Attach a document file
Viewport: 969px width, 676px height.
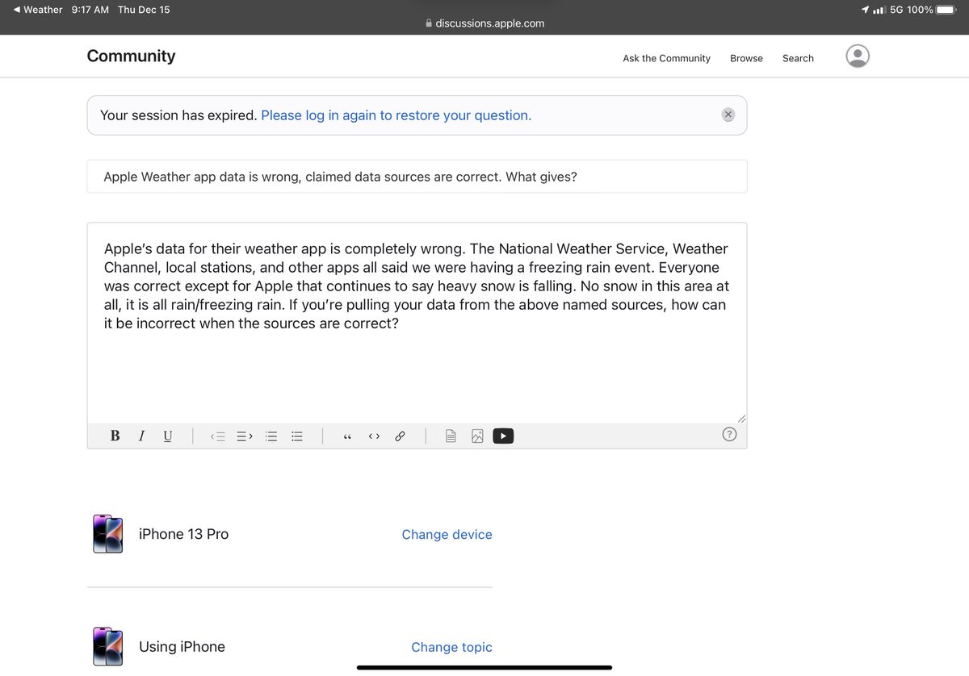pos(451,436)
